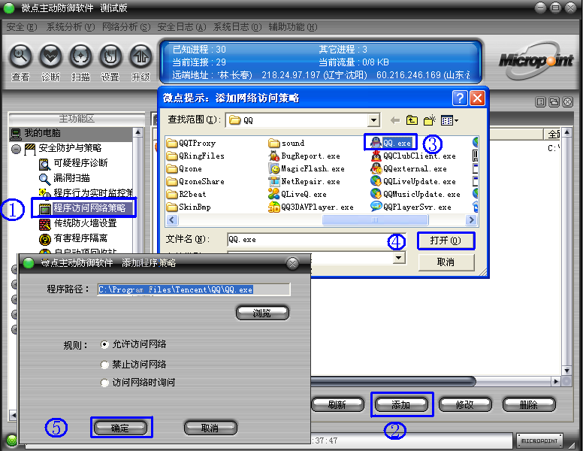Viewport: 583px width, 451px height.
Task: Select the 禁止访问网络 radio button
Action: [x=104, y=364]
